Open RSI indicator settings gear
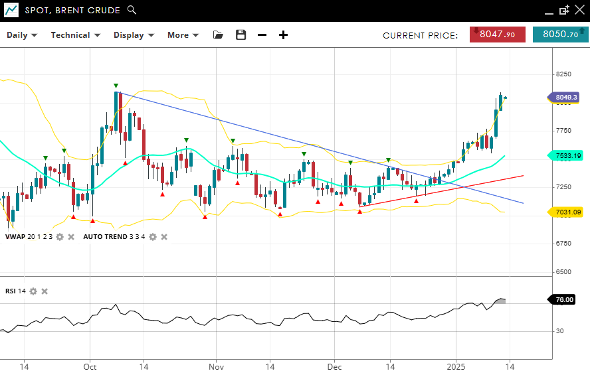590x373 pixels. [x=33, y=291]
